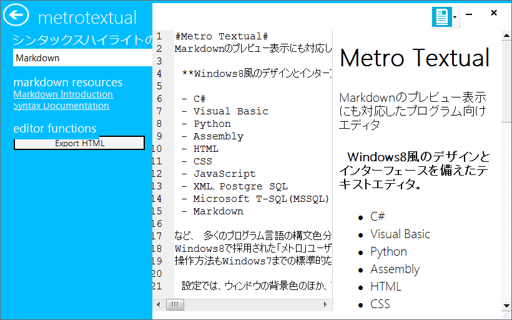
Task: Click the editor horizontal scrollbar thumb
Action: coord(175,304)
